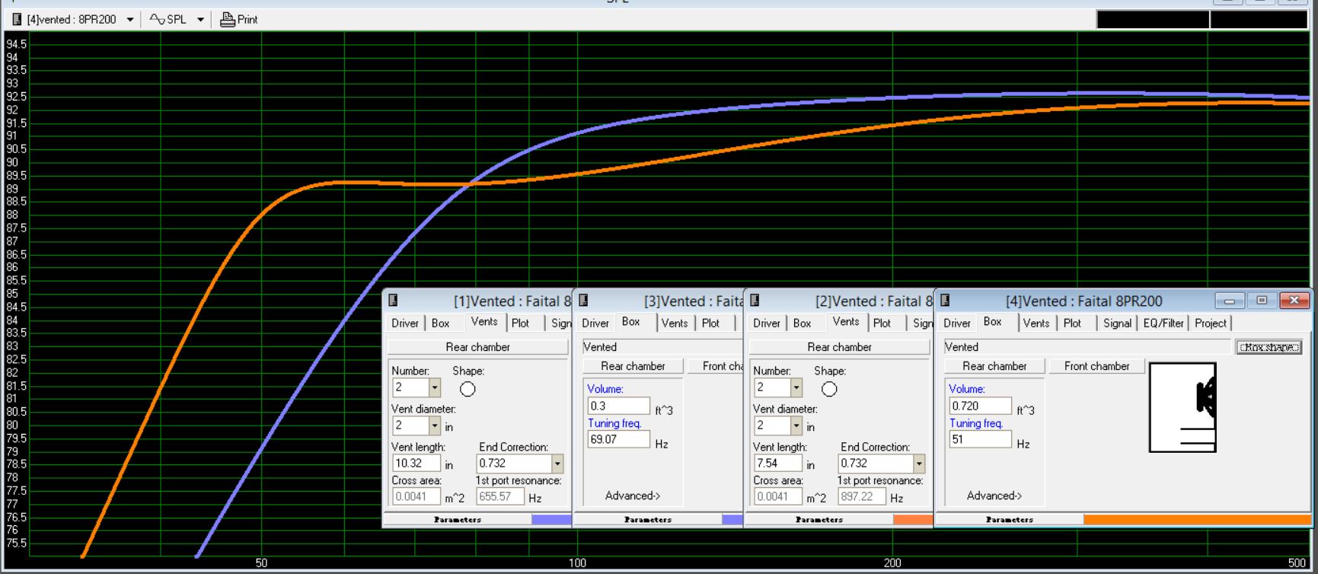Click the title bar icon of window [1]Vented
This screenshot has height=574, width=1318.
393,301
